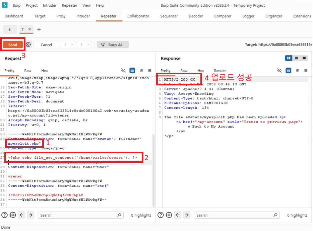The width and height of the screenshot is (313, 231).
Task: Open the View menu
Action: pos(86,5)
